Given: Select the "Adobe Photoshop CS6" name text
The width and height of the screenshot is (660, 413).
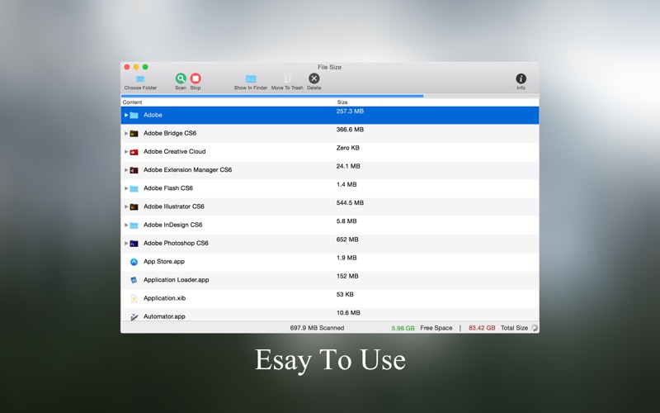Looking at the screenshot, I should tap(176, 243).
